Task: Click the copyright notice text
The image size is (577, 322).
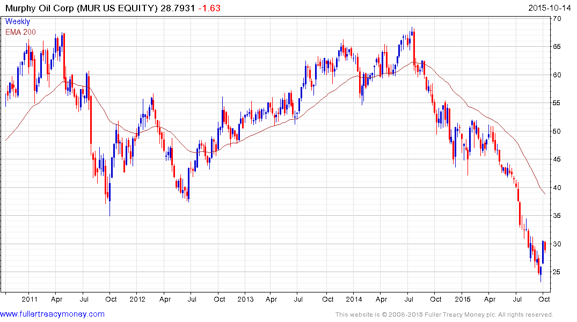Action: coord(444,314)
